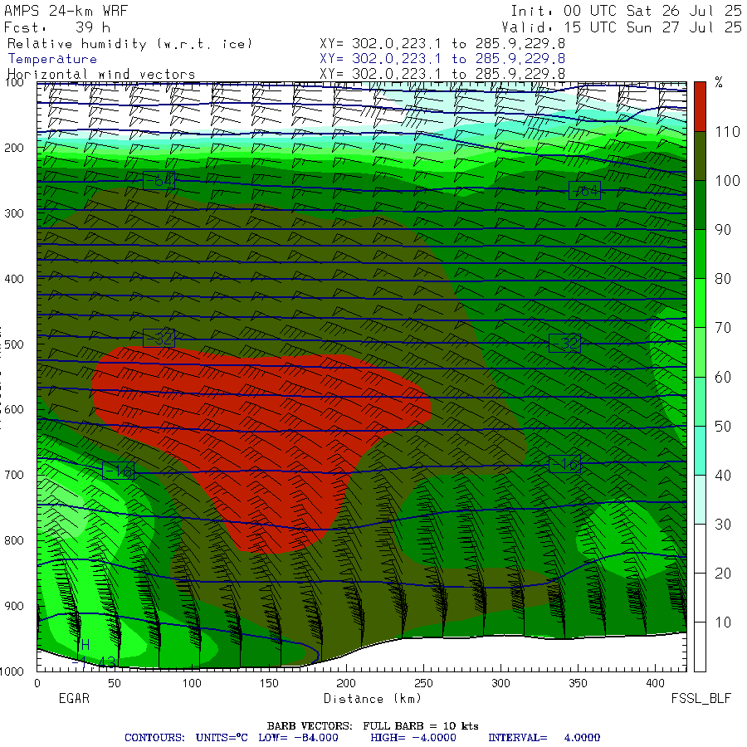
Task: Click the colorbar label '70'
Action: (x=723, y=328)
